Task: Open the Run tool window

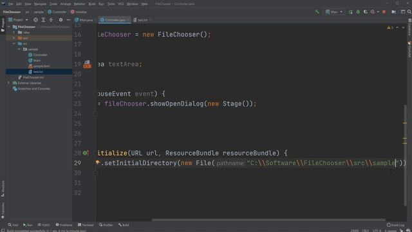Action: point(28,225)
